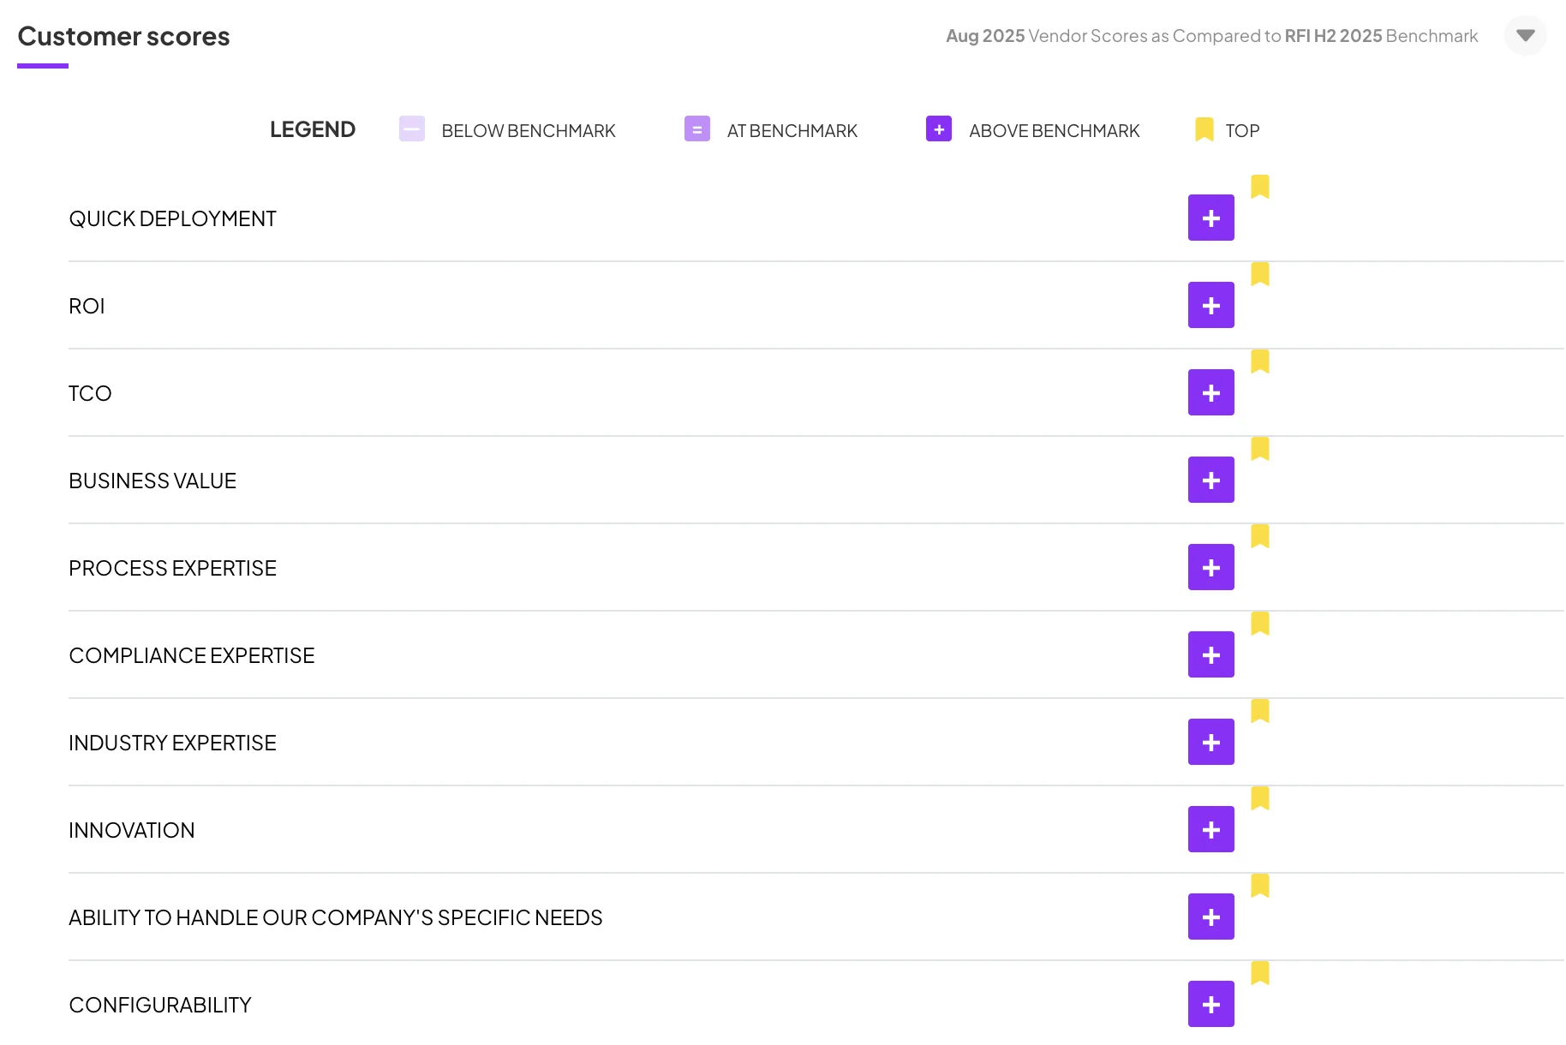This screenshot has height=1045, width=1566.
Task: Click the Compliance Expertise plus icon
Action: (x=1210, y=654)
